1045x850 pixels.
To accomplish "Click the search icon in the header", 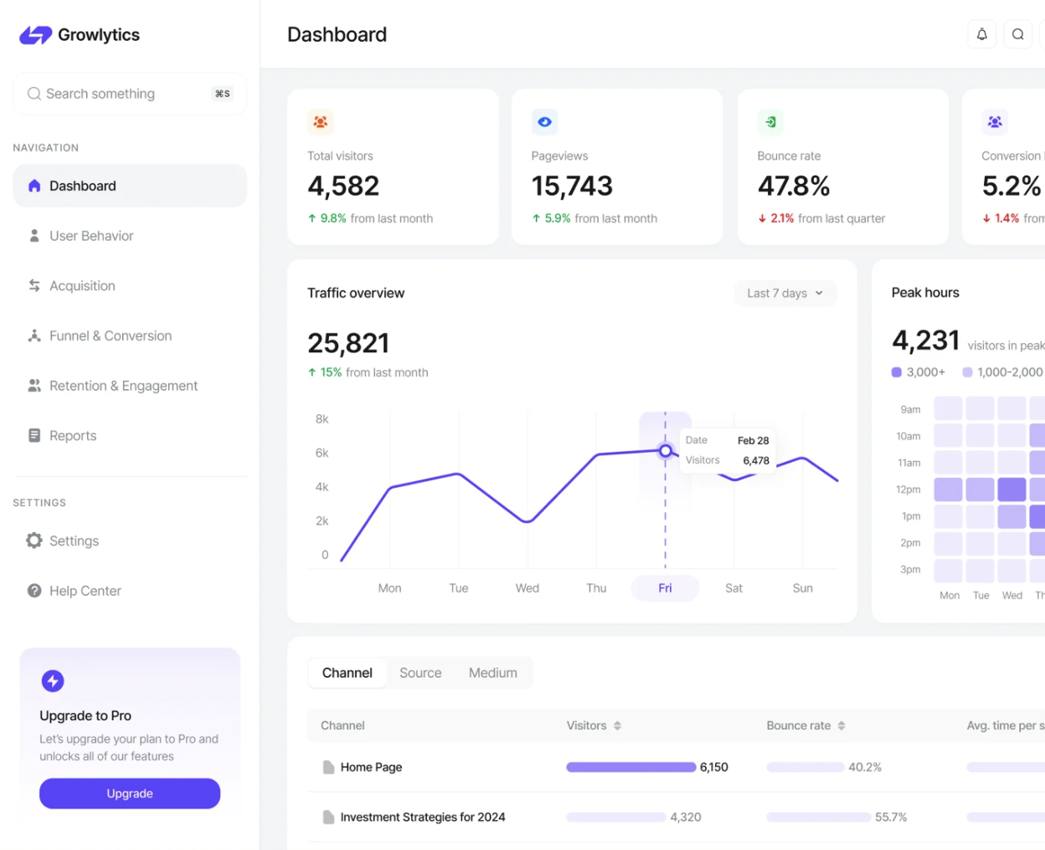I will pyautogui.click(x=1017, y=34).
